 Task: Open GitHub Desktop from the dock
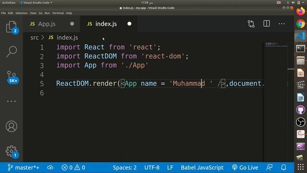coord(301,110)
